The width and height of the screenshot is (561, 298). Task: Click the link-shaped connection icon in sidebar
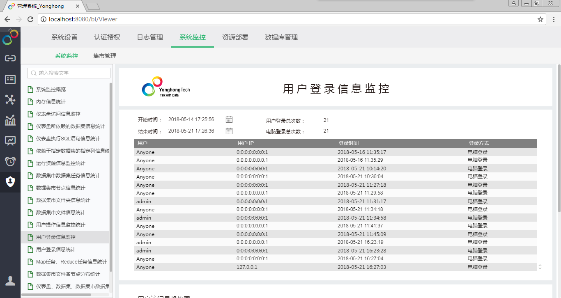click(10, 58)
